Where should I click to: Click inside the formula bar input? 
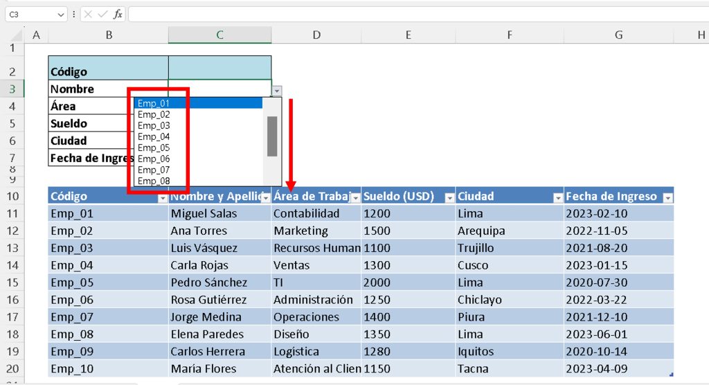pos(415,14)
